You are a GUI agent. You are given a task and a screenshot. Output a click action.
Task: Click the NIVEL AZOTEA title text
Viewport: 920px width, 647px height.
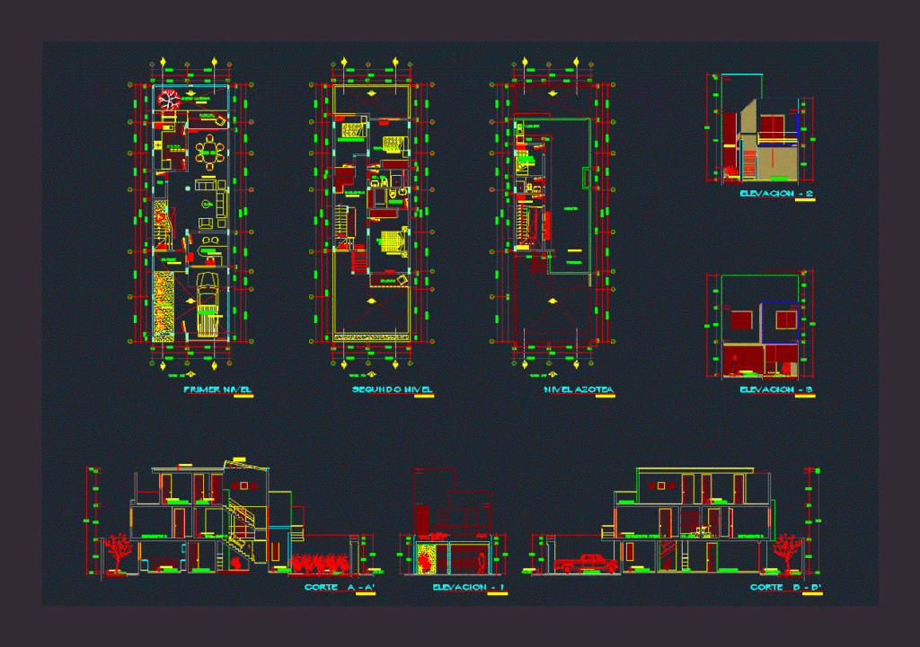click(x=579, y=389)
